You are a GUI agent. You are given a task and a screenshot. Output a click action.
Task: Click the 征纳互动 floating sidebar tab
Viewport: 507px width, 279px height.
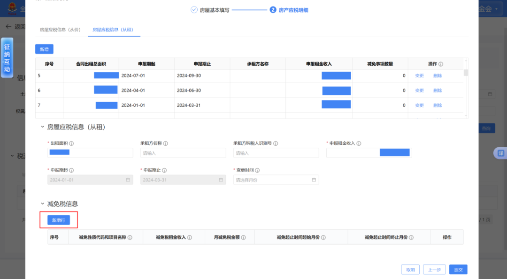[x=7, y=57]
